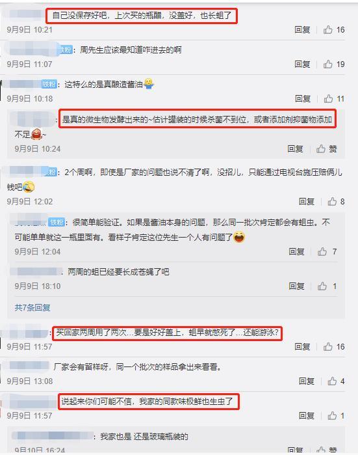Like the 味极鲜也生虫 comment
The width and height of the screenshot is (358, 455).
pyautogui.click(x=332, y=416)
